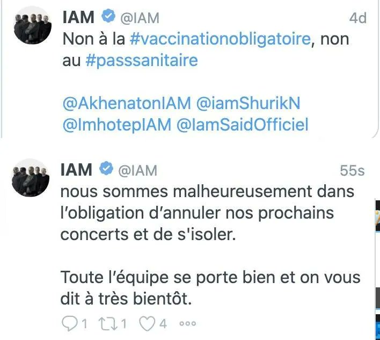
Task: Click the verified badge on second tweet
Action: (x=106, y=168)
